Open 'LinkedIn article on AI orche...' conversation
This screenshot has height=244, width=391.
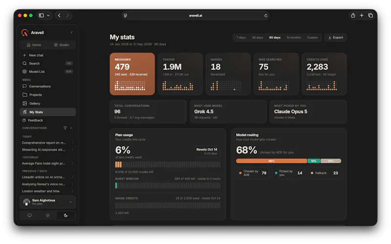[43, 177]
